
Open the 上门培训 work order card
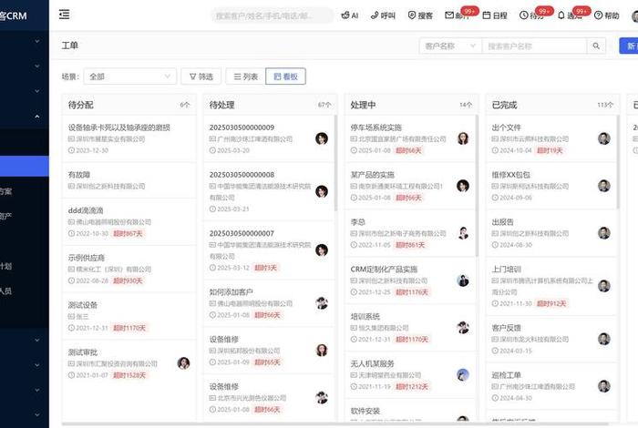coord(551,286)
